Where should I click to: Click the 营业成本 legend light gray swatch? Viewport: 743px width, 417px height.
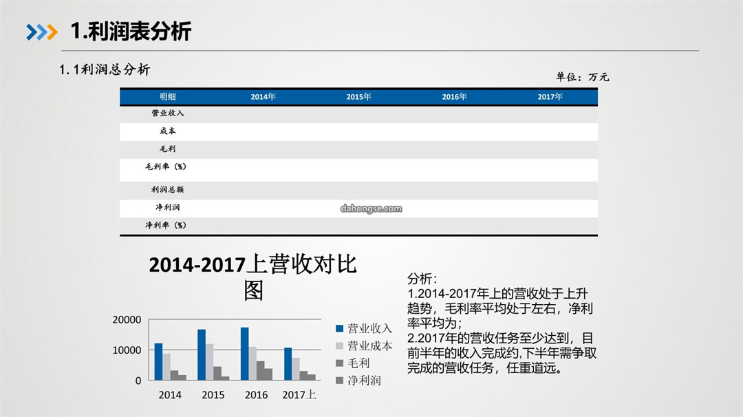click(339, 346)
